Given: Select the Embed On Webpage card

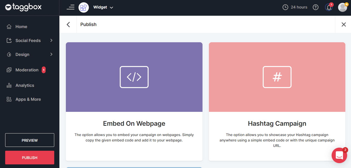Looking at the screenshot, I should click(134, 101).
